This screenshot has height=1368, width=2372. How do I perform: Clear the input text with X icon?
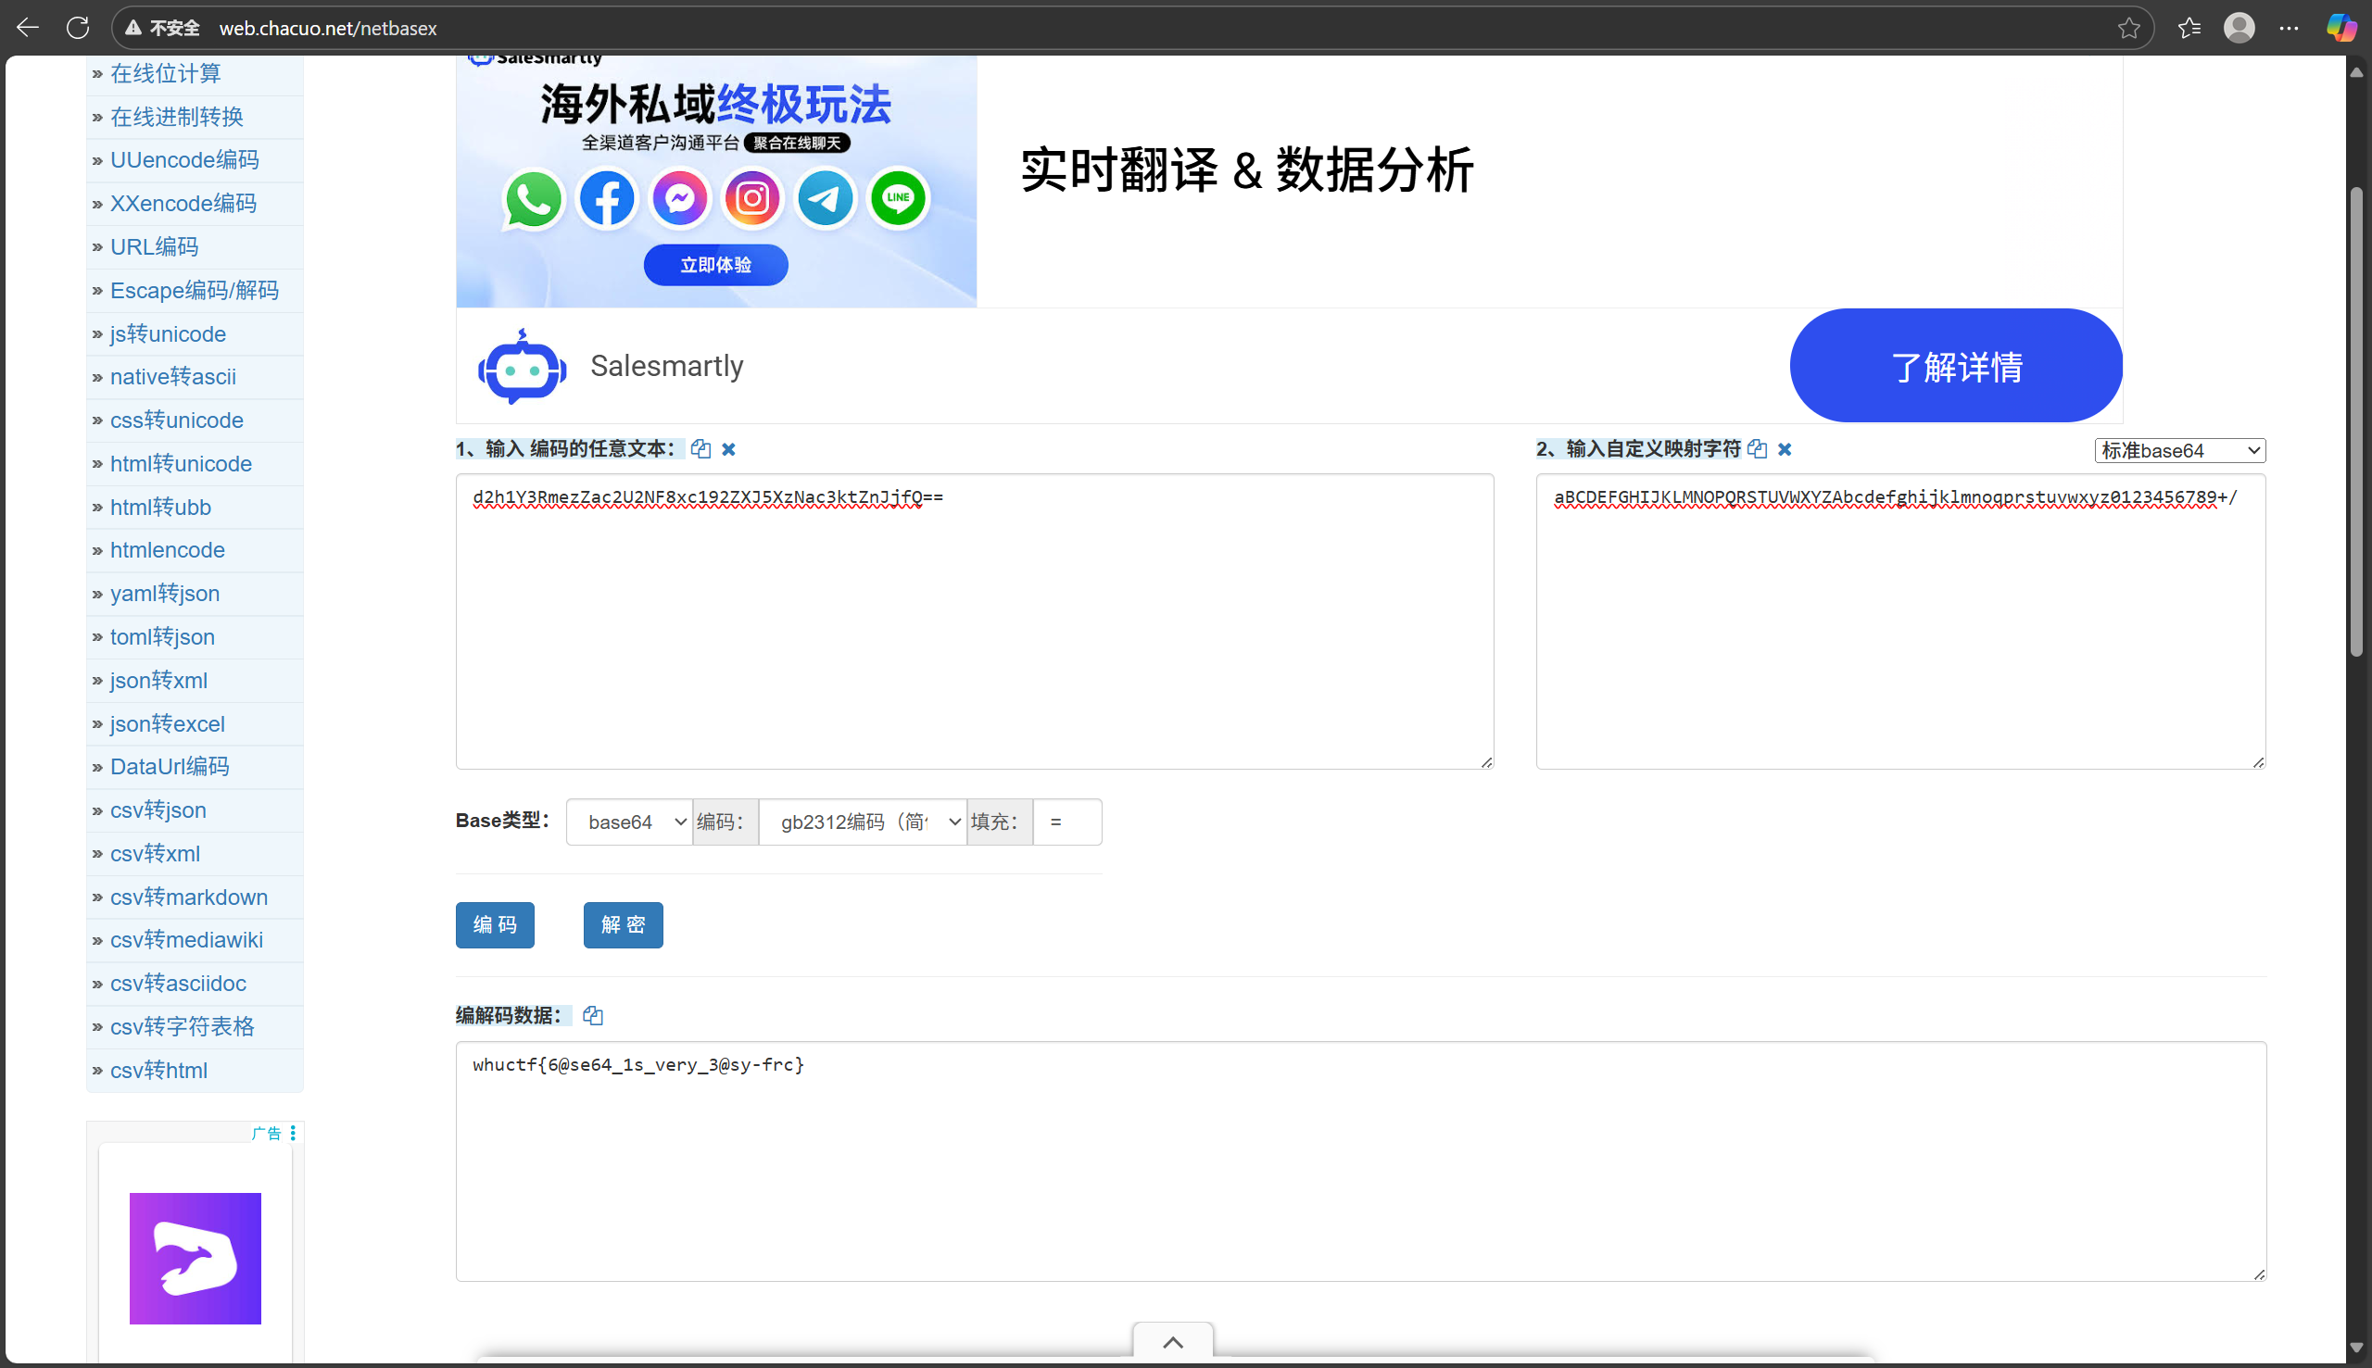[728, 449]
